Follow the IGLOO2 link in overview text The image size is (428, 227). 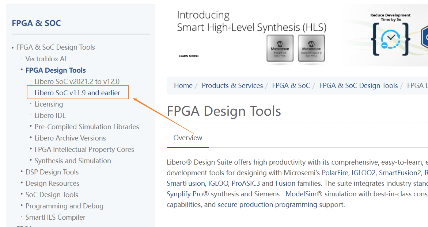[363, 173]
